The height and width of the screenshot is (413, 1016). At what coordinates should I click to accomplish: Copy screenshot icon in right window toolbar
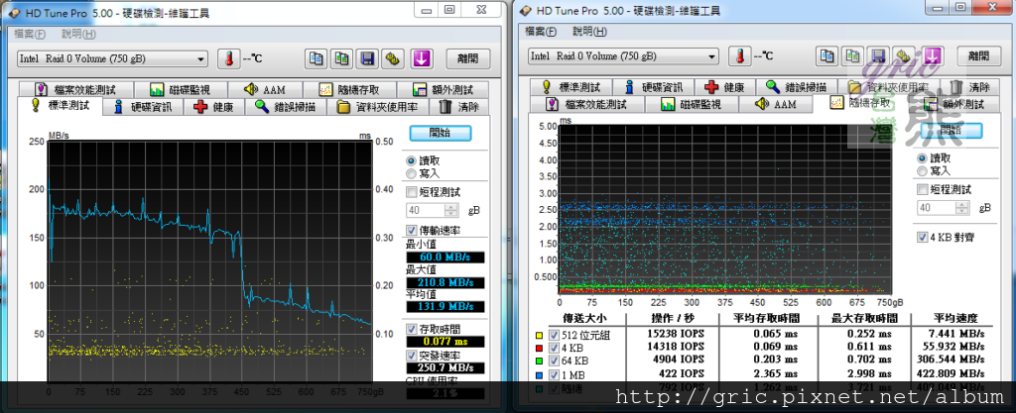(x=852, y=56)
